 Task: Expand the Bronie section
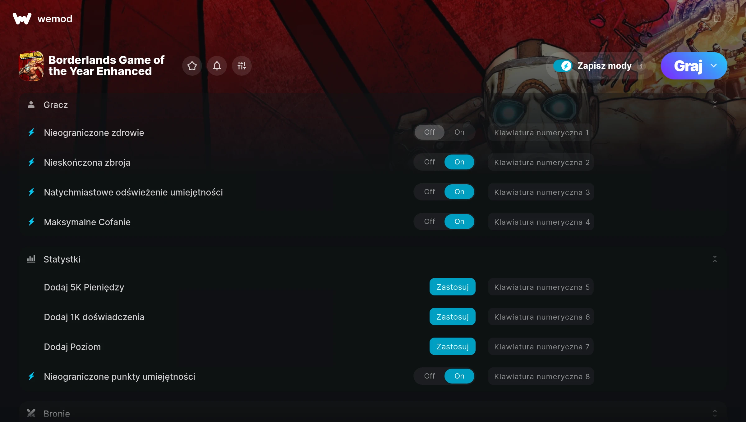coord(715,413)
